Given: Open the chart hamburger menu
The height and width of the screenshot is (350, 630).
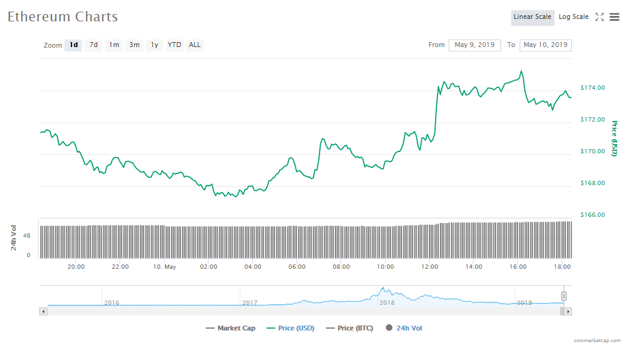Looking at the screenshot, I should click(614, 17).
